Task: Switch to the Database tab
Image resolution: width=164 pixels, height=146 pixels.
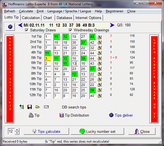Action: [x=64, y=18]
